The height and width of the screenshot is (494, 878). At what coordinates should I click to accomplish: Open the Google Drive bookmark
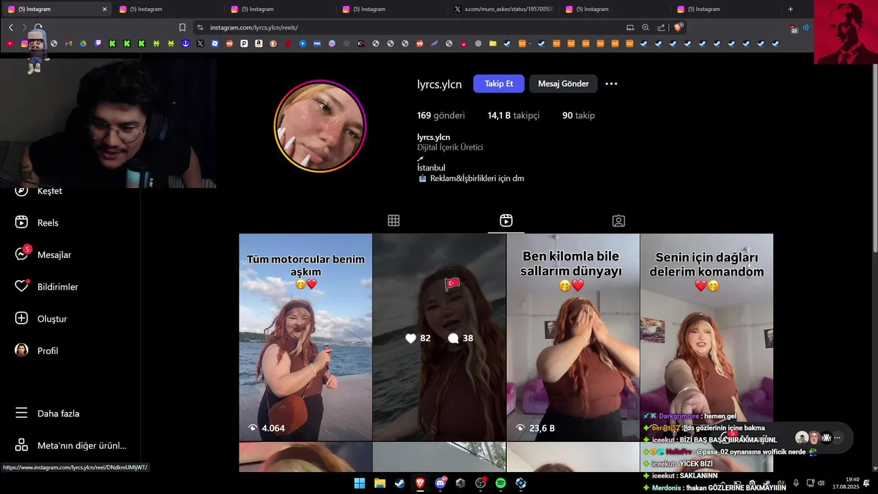coord(83,43)
